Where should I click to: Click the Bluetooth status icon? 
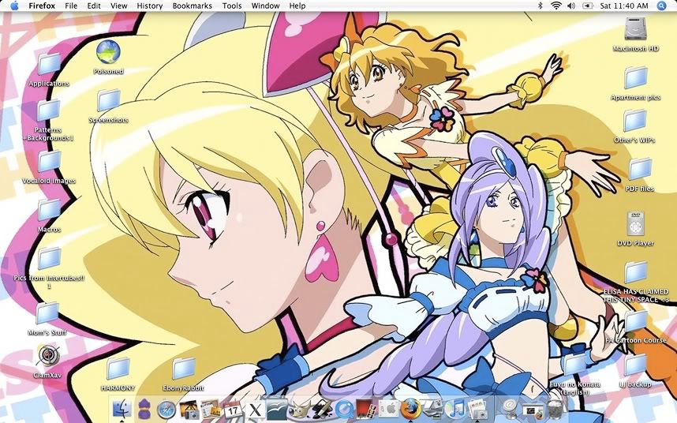(x=540, y=6)
